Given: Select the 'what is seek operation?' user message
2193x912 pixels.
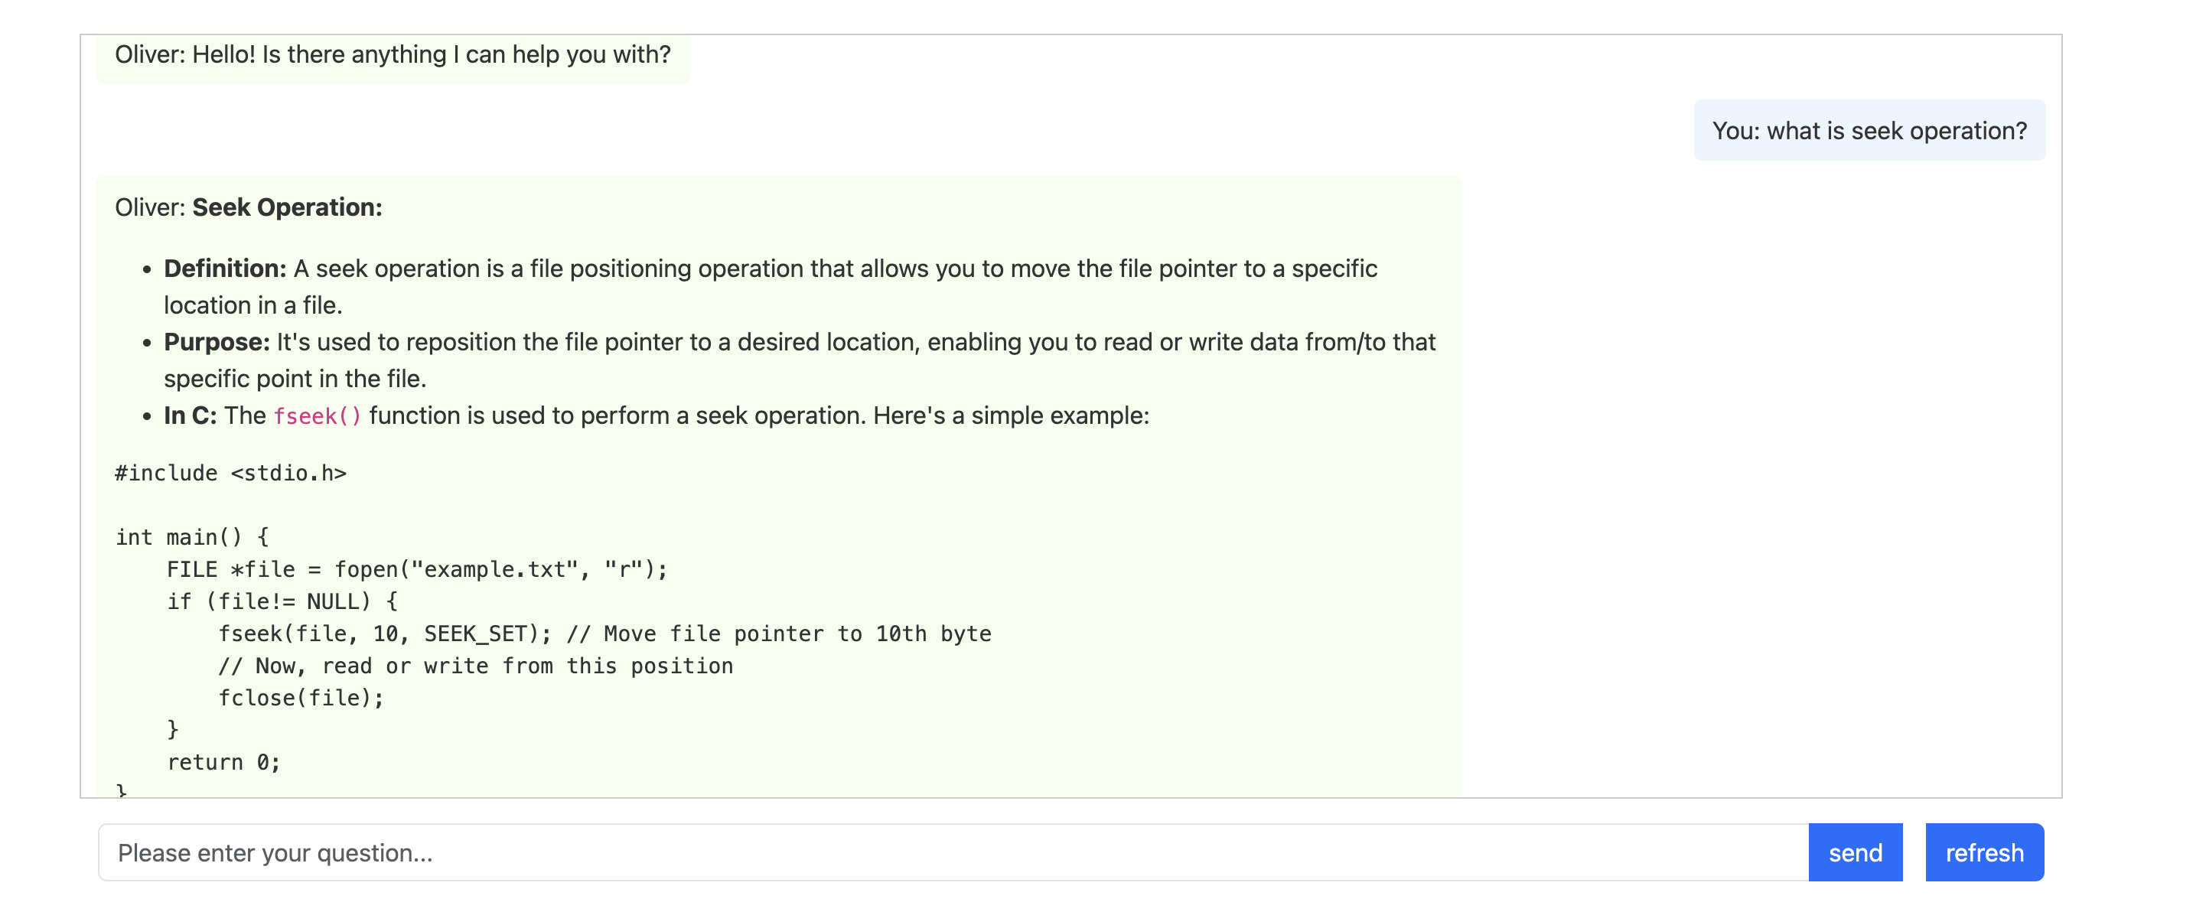Looking at the screenshot, I should pyautogui.click(x=1869, y=130).
